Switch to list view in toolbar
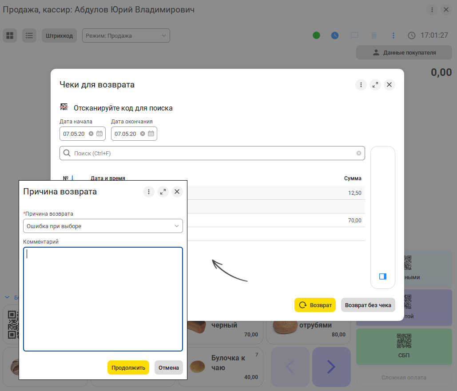The image size is (457, 391). 29,36
